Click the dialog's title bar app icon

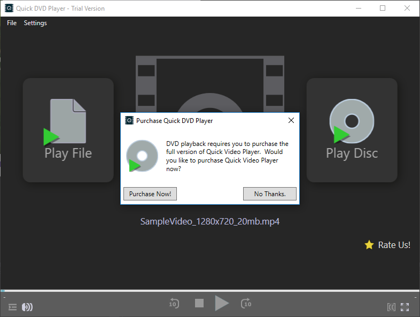tap(129, 121)
